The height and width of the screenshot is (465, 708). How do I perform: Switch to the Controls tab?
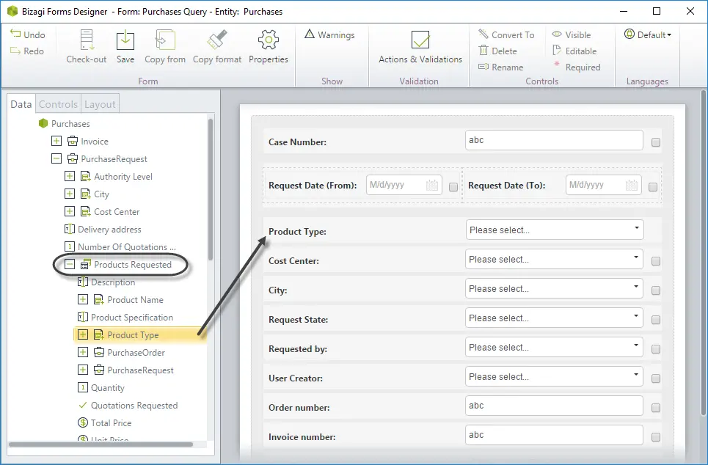tap(58, 104)
